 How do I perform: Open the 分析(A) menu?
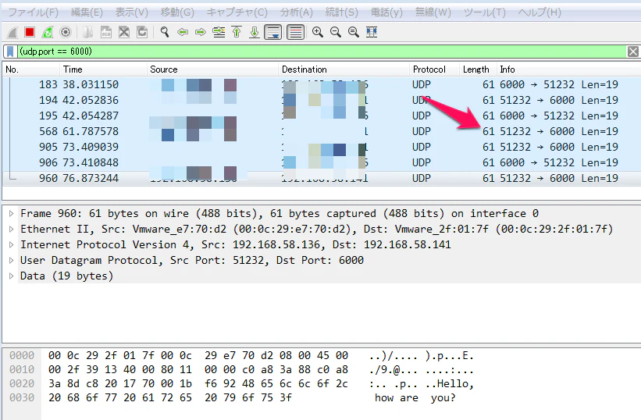(297, 12)
